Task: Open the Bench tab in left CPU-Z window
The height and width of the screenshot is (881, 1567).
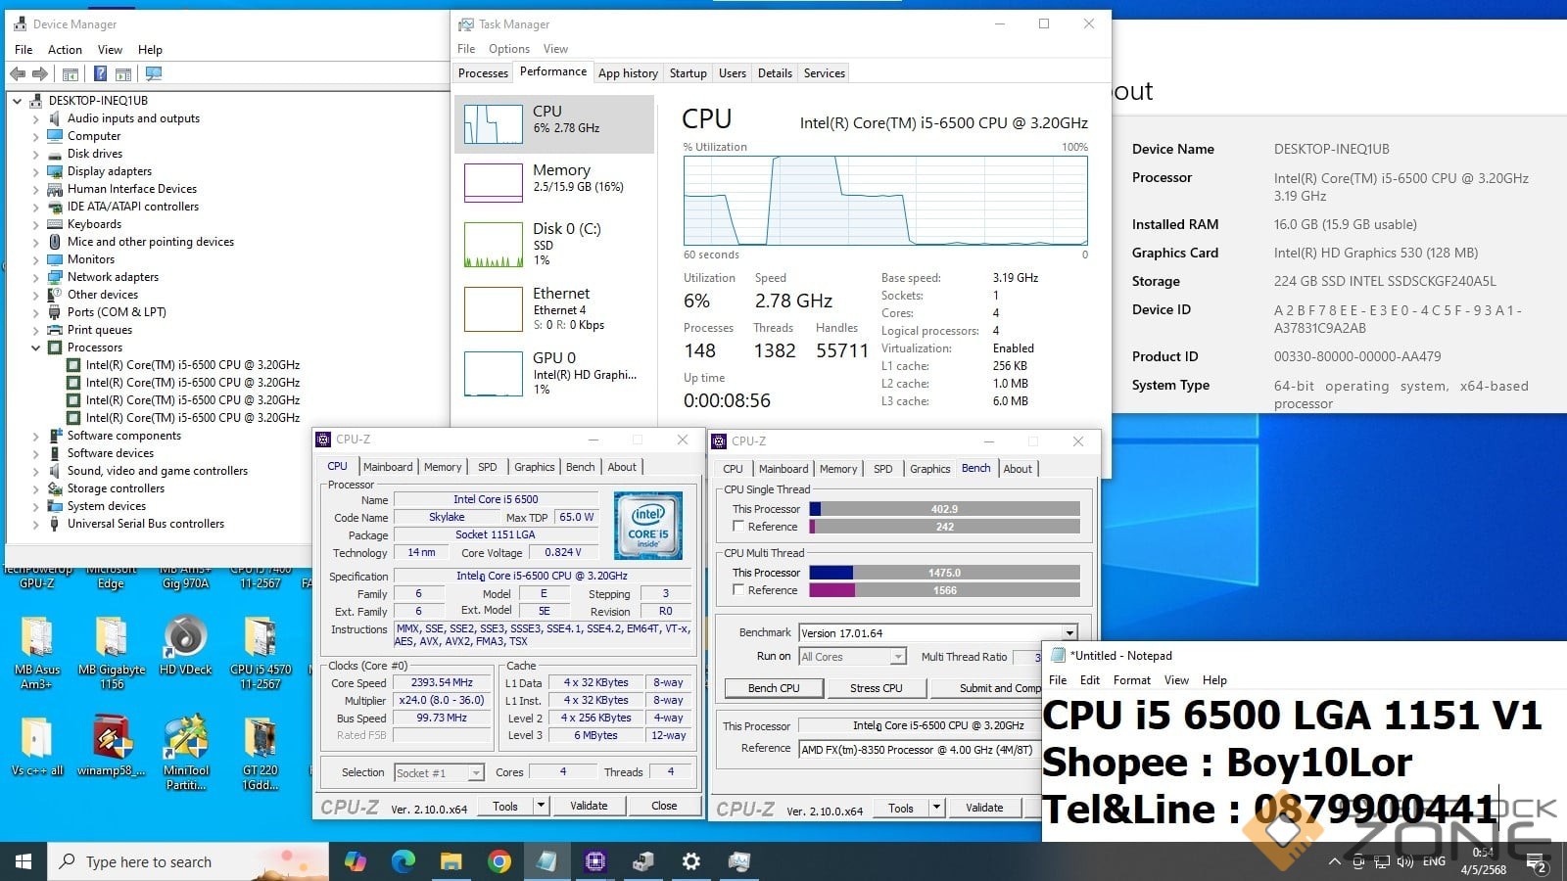Action: pyautogui.click(x=581, y=467)
